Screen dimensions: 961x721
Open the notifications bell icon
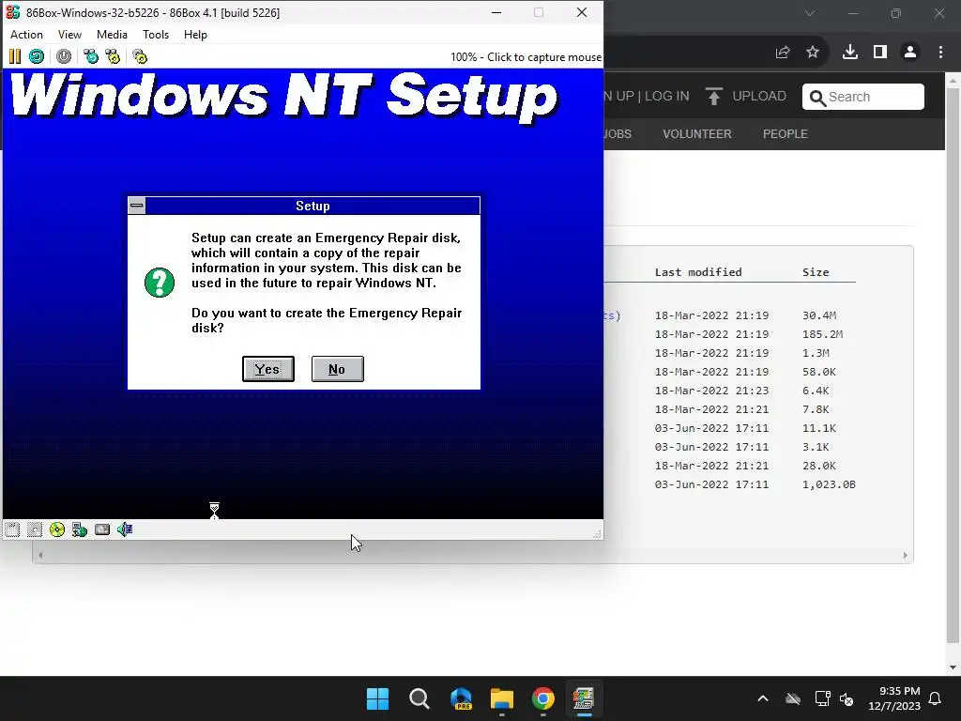point(936,698)
